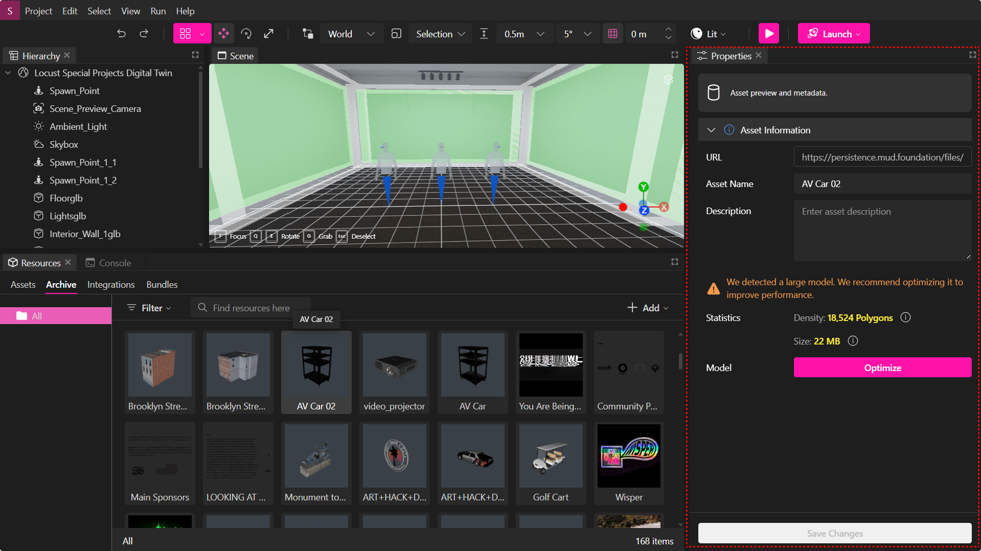The width and height of the screenshot is (981, 551).
Task: Open the World coordinate space dropdown
Action: [x=351, y=34]
